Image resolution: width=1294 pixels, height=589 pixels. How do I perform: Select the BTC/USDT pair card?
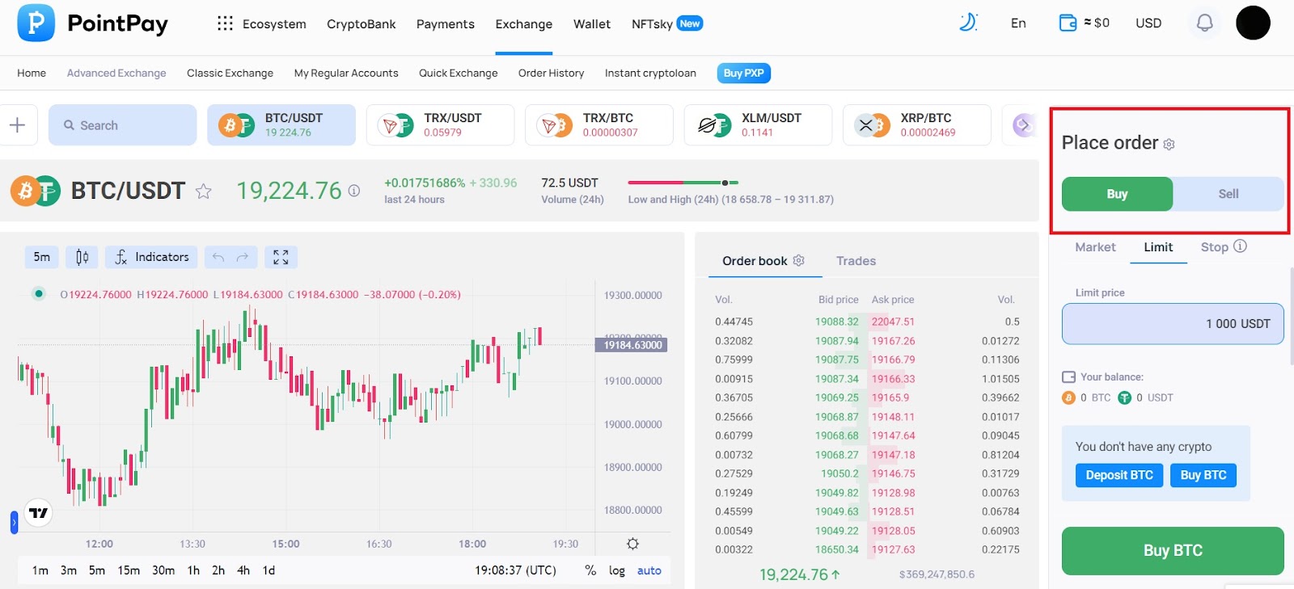[281, 125]
